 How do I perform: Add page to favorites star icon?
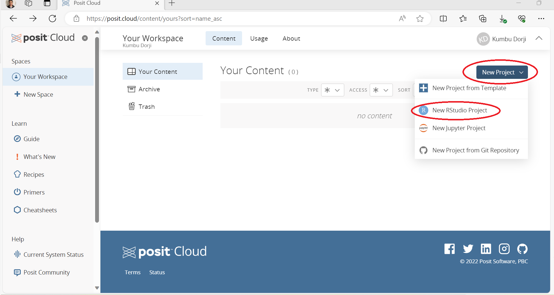[x=420, y=19]
